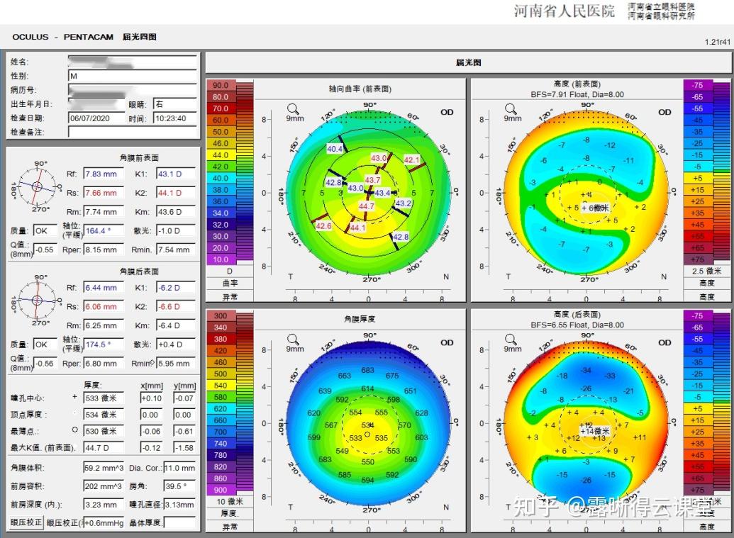Pick the 44.0 curvature color swatch
Screen dimensions: 734x538
click(221, 155)
